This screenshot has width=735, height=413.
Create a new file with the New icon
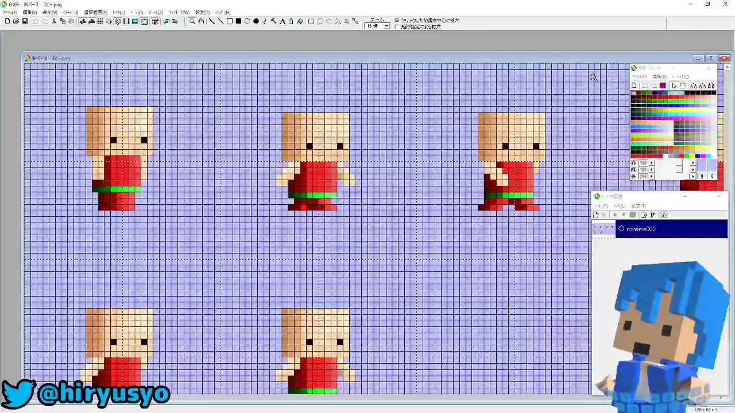pyautogui.click(x=7, y=21)
